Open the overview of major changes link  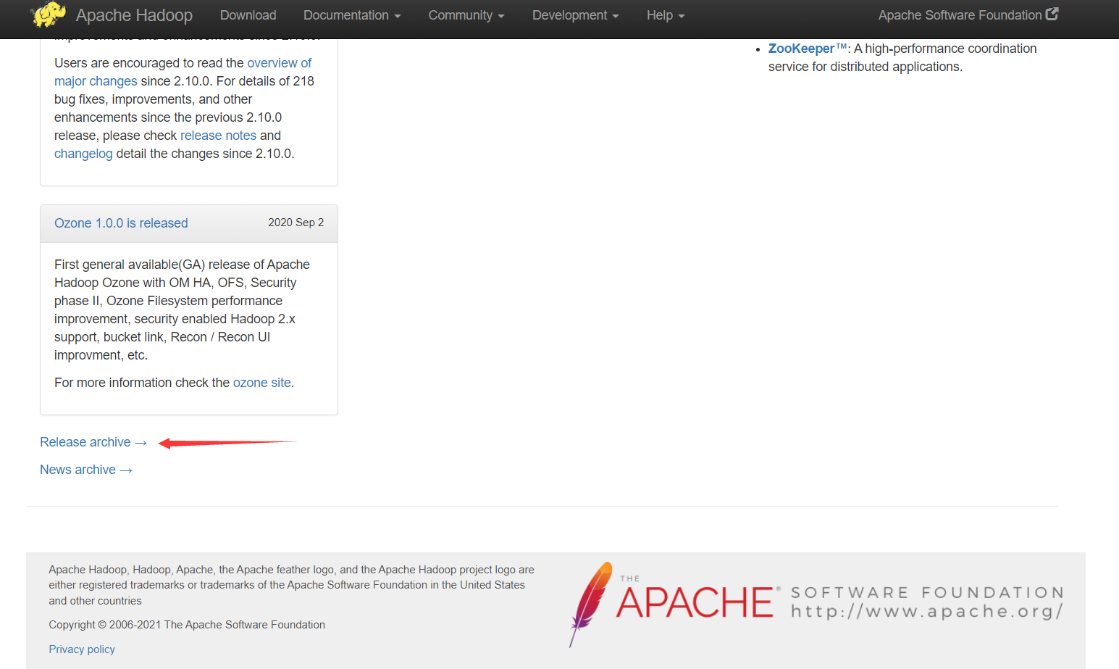click(x=279, y=63)
